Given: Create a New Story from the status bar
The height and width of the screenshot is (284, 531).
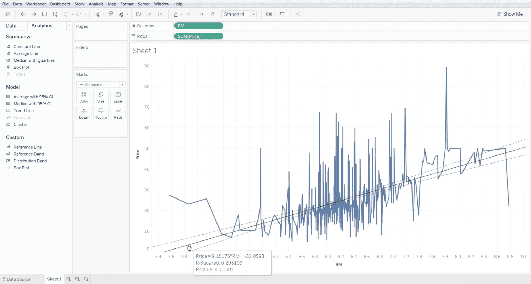Looking at the screenshot, I should click(86, 279).
